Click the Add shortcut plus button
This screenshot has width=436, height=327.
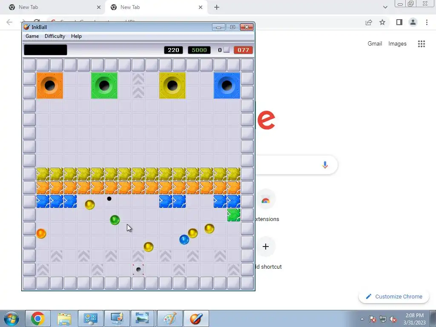[266, 247]
